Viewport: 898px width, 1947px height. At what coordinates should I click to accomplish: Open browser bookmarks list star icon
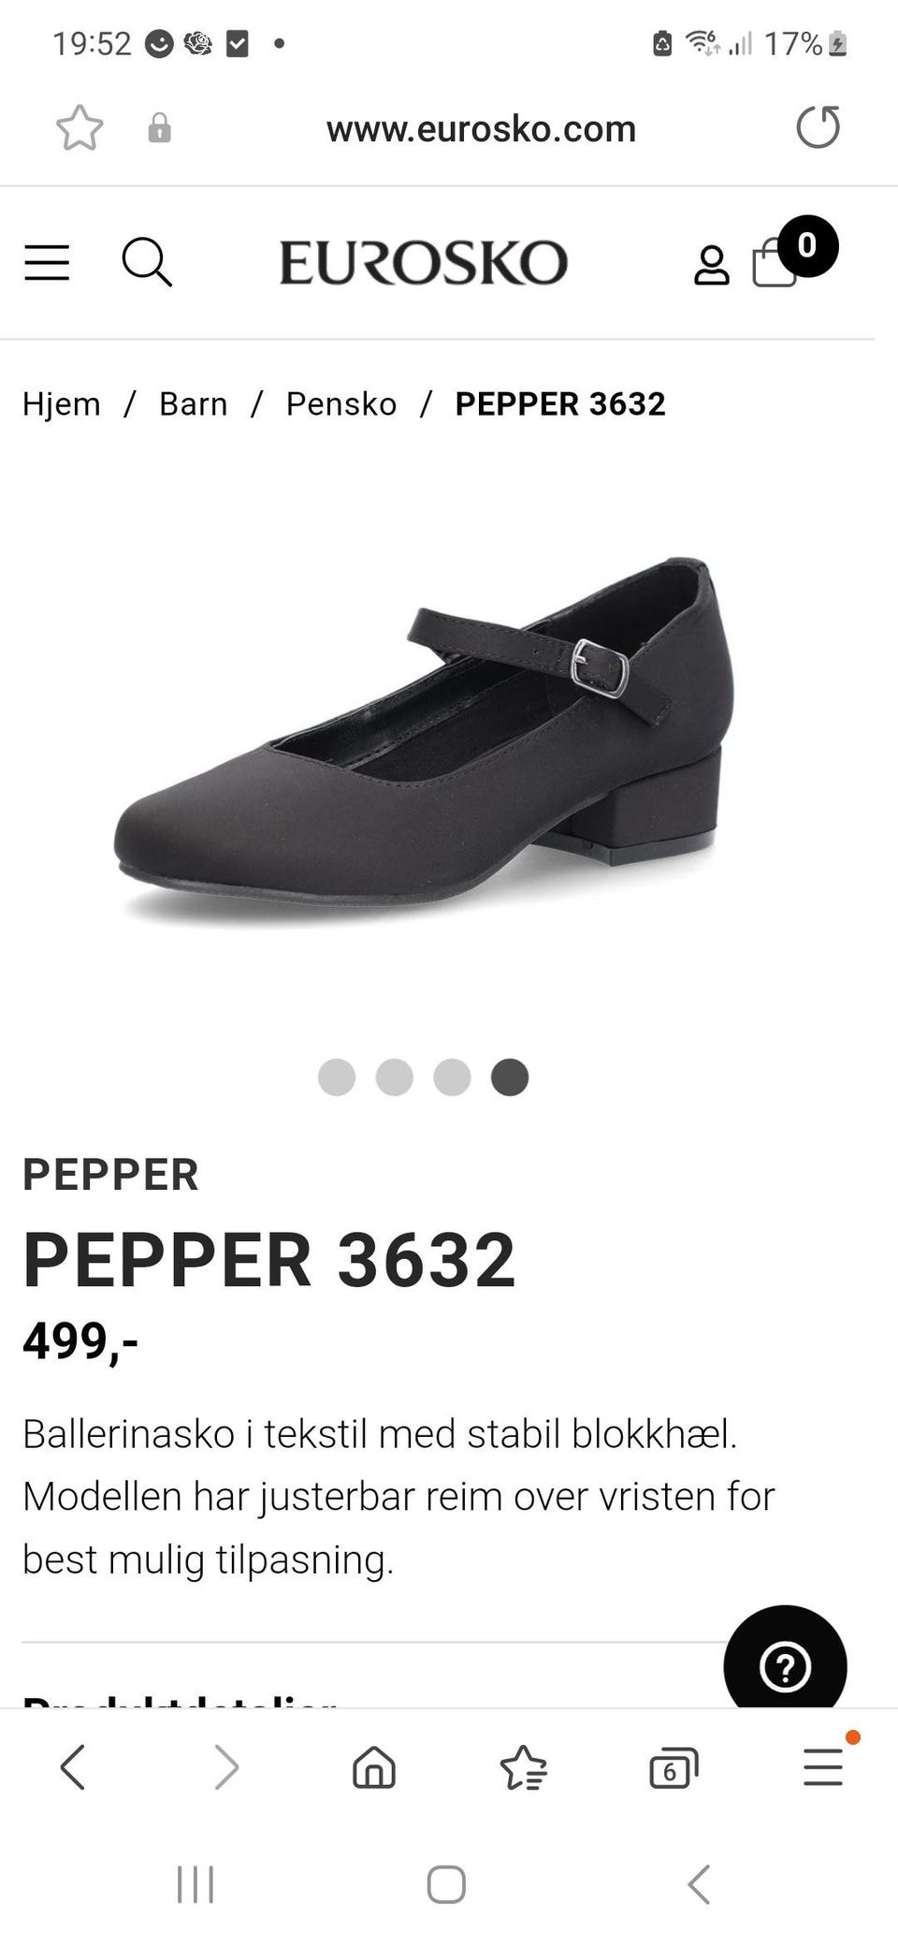524,1767
